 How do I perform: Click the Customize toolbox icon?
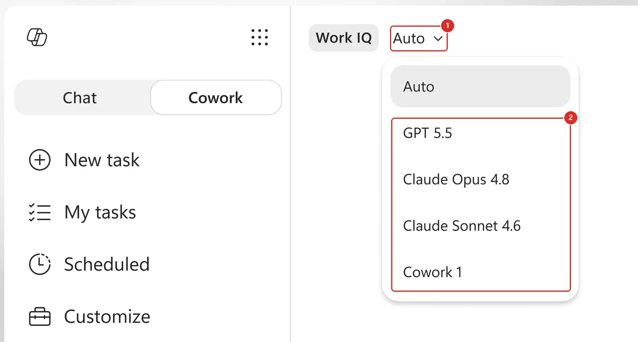40,316
